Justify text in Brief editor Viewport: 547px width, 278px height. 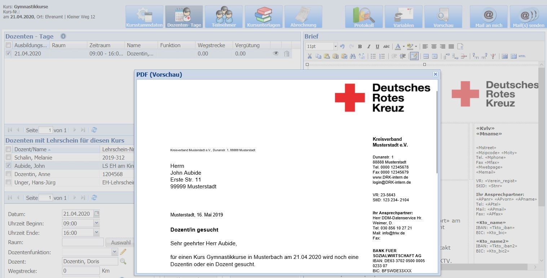(x=451, y=46)
